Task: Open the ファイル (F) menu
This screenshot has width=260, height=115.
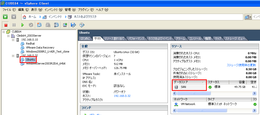Action: [9, 10]
